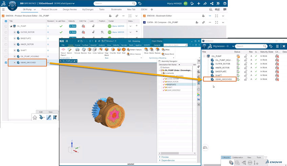Check the INNER_ROTOR row checkbox
Image resolution: width=287 pixels, height=166 pixels.
tap(6, 44)
